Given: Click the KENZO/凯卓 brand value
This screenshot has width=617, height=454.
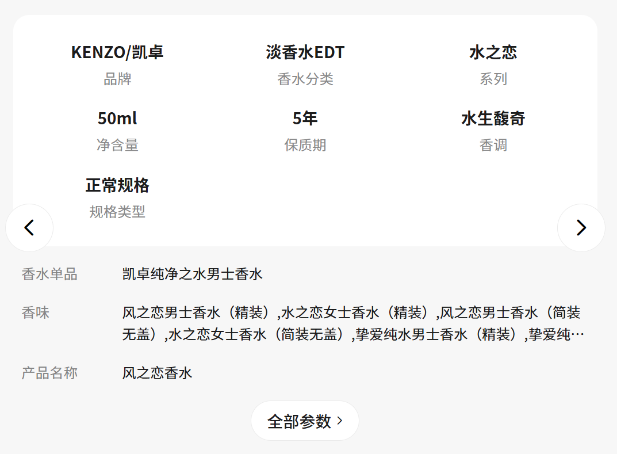Looking at the screenshot, I should 117,52.
